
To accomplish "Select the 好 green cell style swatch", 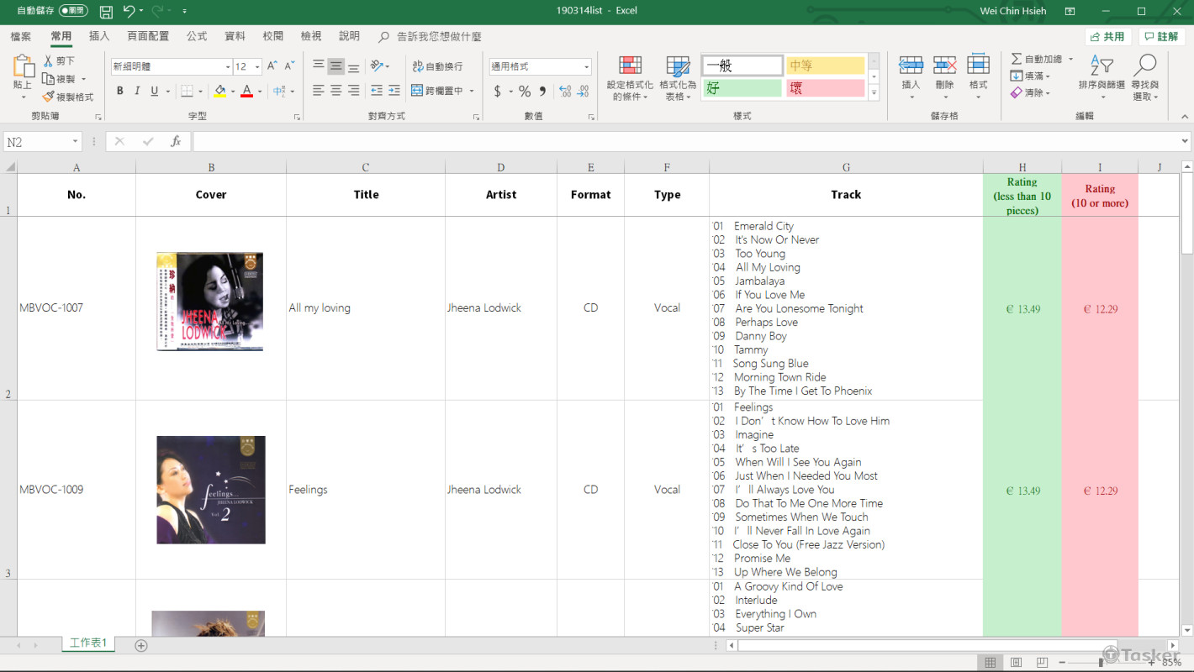I will coord(742,88).
